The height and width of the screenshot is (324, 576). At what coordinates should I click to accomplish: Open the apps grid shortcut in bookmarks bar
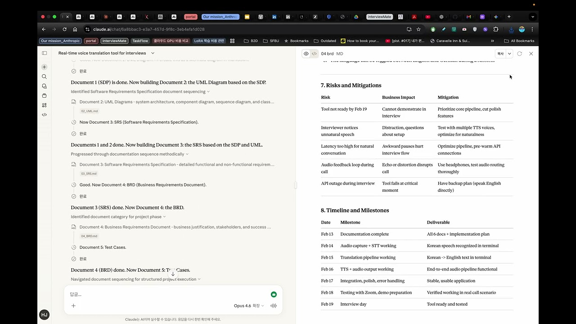coord(232,41)
